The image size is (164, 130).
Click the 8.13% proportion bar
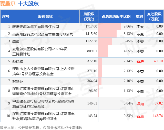tap(107, 34)
